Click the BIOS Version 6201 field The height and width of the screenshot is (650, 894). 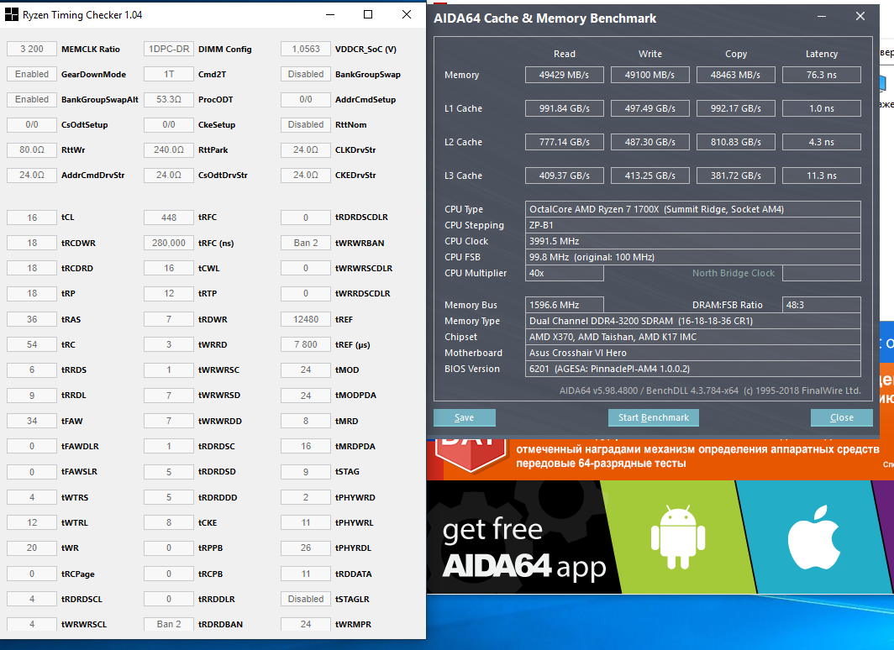(692, 369)
